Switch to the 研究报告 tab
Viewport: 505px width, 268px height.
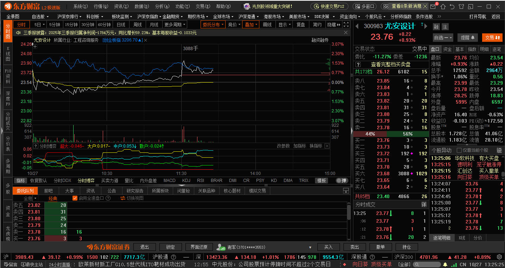(x=135, y=191)
